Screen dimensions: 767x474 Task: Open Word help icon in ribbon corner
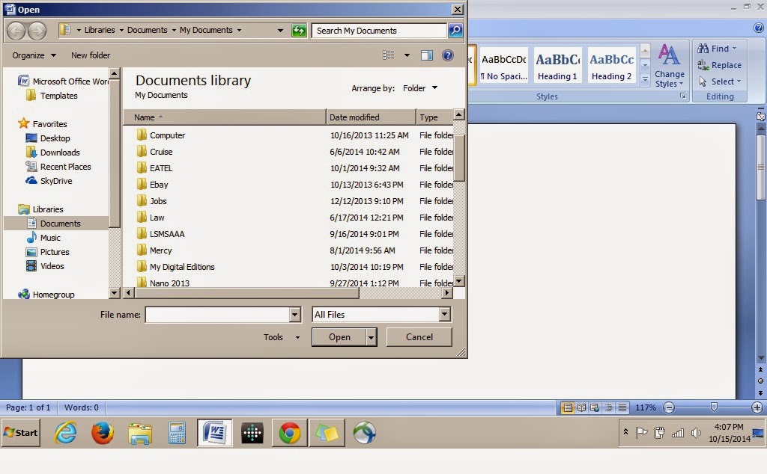760,28
